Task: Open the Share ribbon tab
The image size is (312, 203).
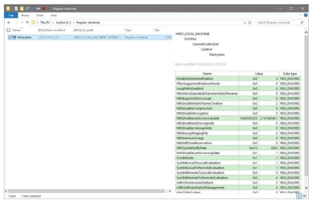Action: [x=40, y=16]
